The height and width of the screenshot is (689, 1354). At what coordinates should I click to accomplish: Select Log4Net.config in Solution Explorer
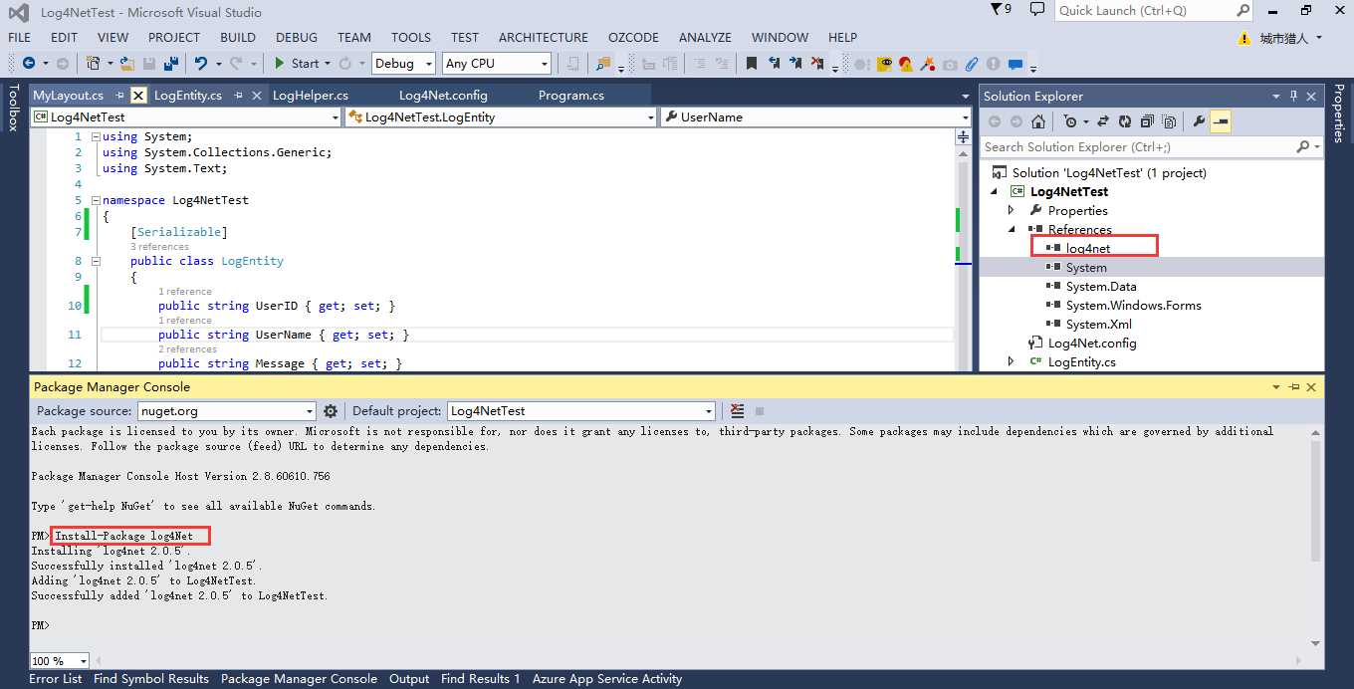tap(1092, 343)
